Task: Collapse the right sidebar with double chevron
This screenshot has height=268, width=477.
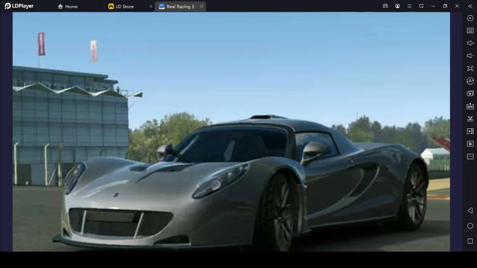Action: 470,6
